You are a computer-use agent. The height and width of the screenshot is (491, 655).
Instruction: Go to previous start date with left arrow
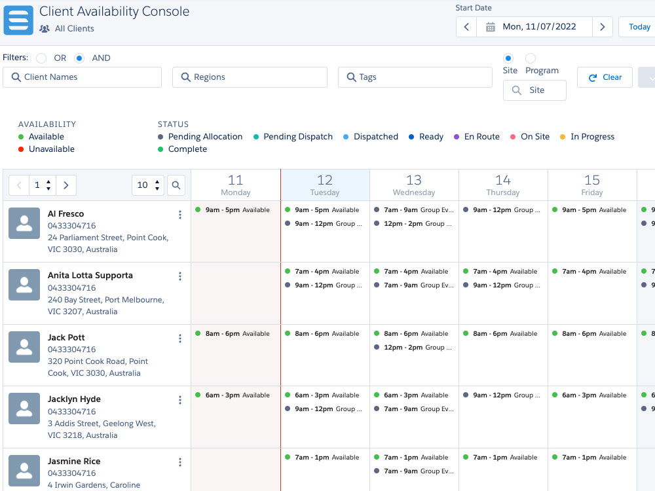point(466,27)
